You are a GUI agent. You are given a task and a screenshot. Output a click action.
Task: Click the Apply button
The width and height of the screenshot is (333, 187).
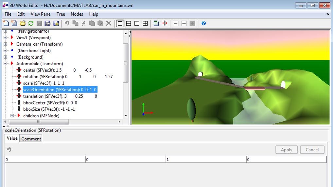click(x=287, y=150)
